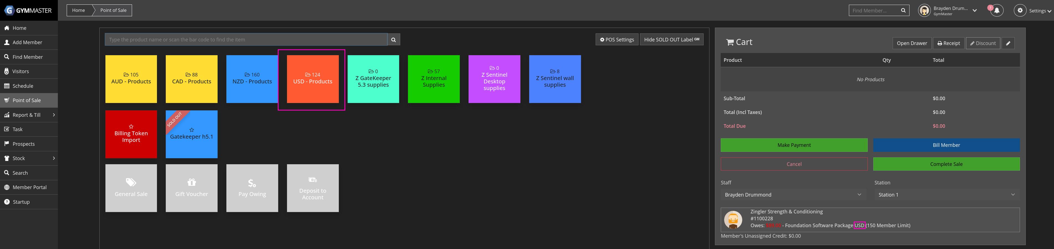1054x249 pixels.
Task: Go to Prospects in the sidebar
Action: point(23,144)
